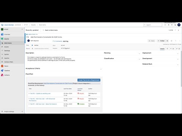Screen dimensions: 182x136
Task: Open the Iteration field value
Action: (x=65, y=48)
